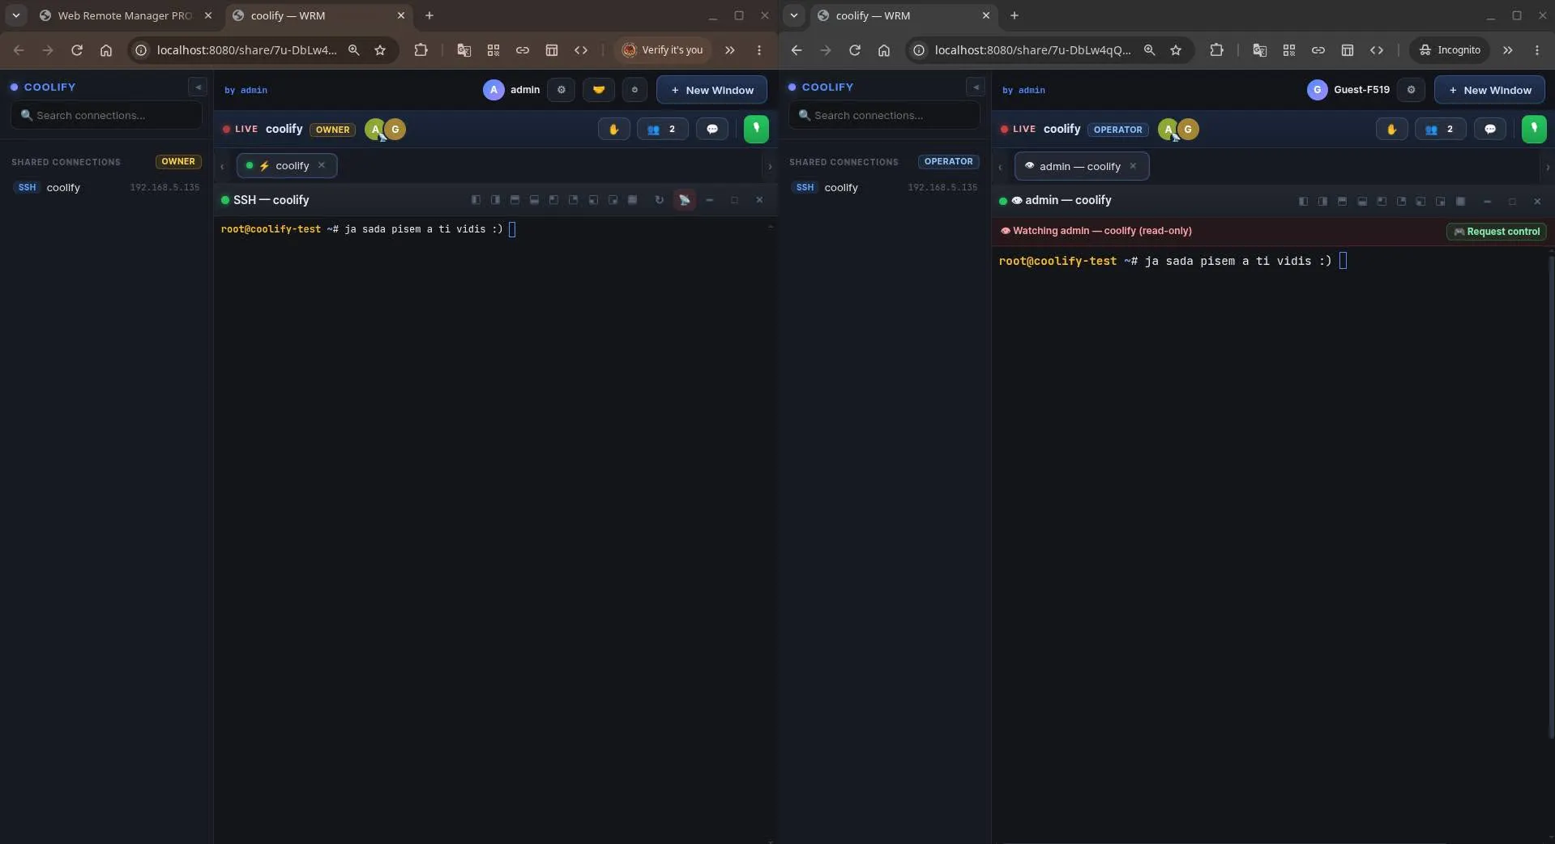This screenshot has height=844, width=1555.
Task: Click the Request control button
Action: (x=1496, y=232)
